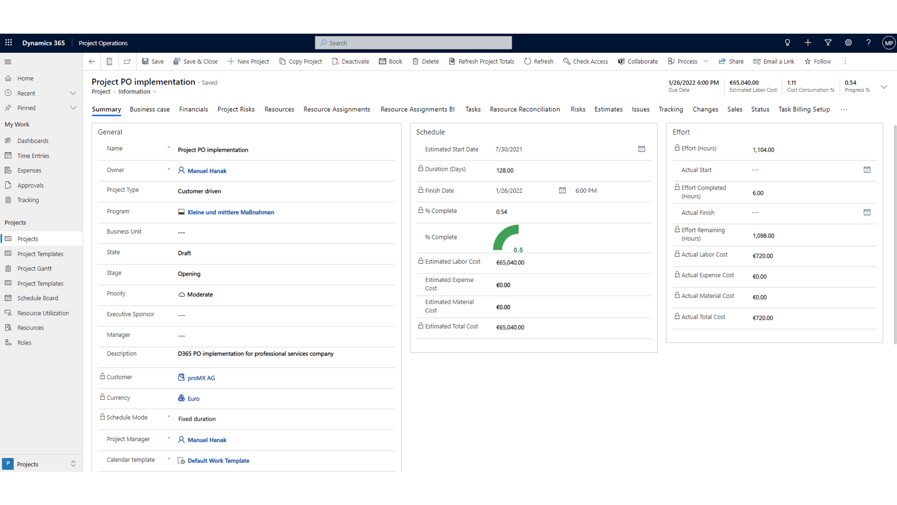The width and height of the screenshot is (897, 505).
Task: Click inside the Search field
Action: point(413,43)
